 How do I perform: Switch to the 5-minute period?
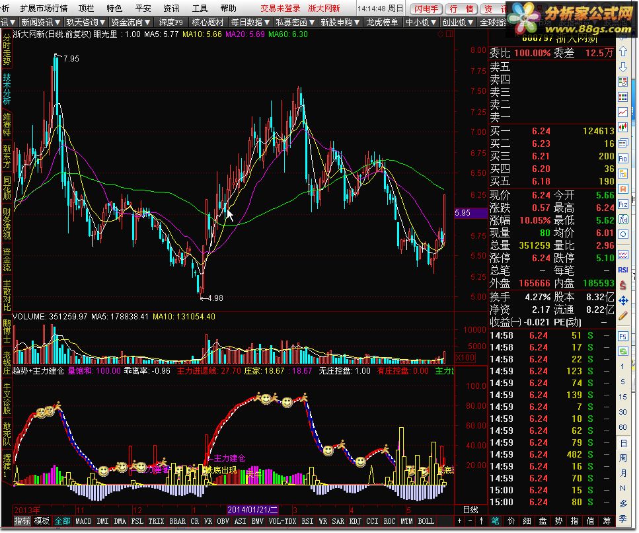622,382
